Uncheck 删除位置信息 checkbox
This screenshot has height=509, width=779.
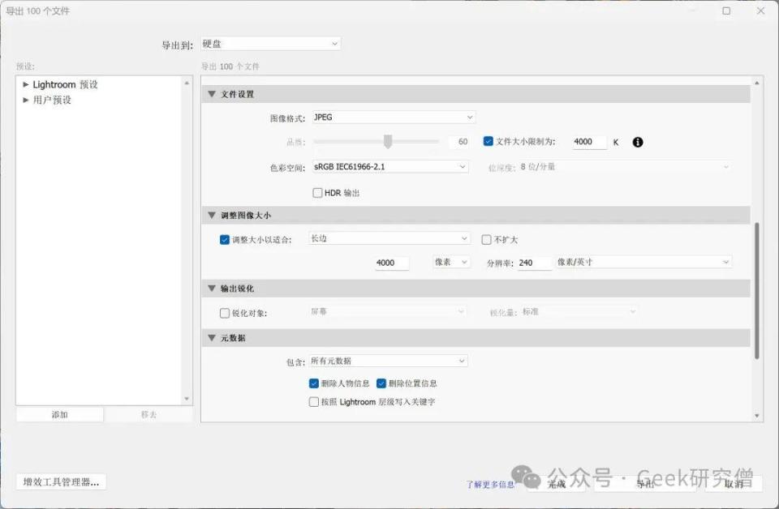[x=381, y=383]
